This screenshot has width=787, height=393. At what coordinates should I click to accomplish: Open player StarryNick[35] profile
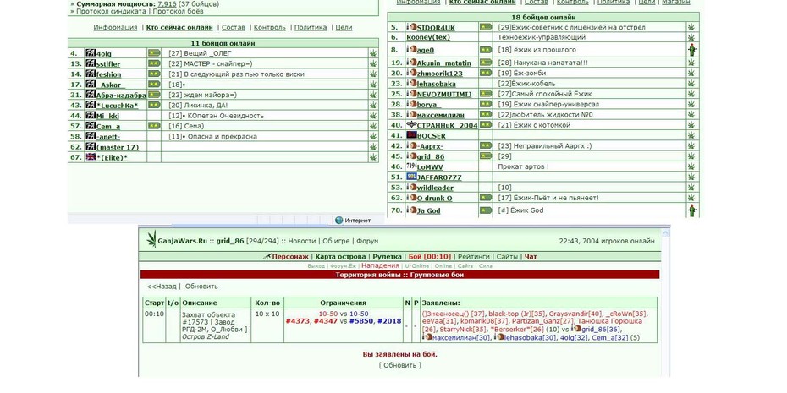(x=465, y=330)
